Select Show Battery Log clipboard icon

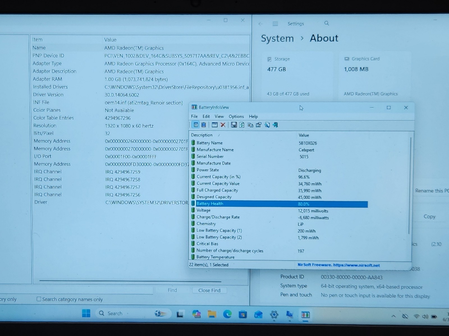tap(204, 125)
